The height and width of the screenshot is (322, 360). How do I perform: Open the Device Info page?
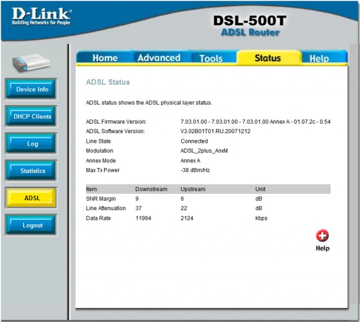[x=31, y=89]
